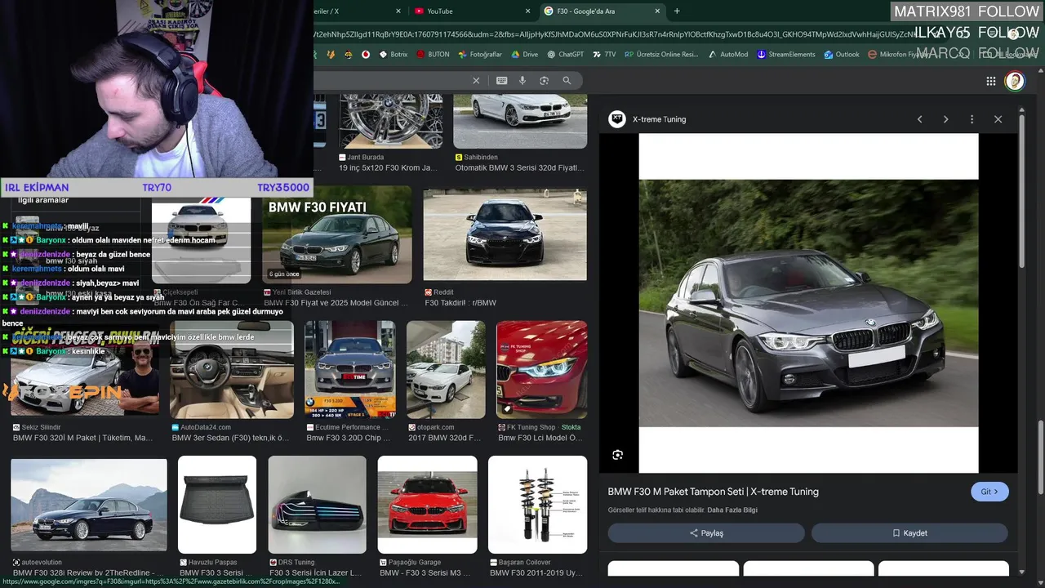Click the large grey BMW preview image

[808, 303]
